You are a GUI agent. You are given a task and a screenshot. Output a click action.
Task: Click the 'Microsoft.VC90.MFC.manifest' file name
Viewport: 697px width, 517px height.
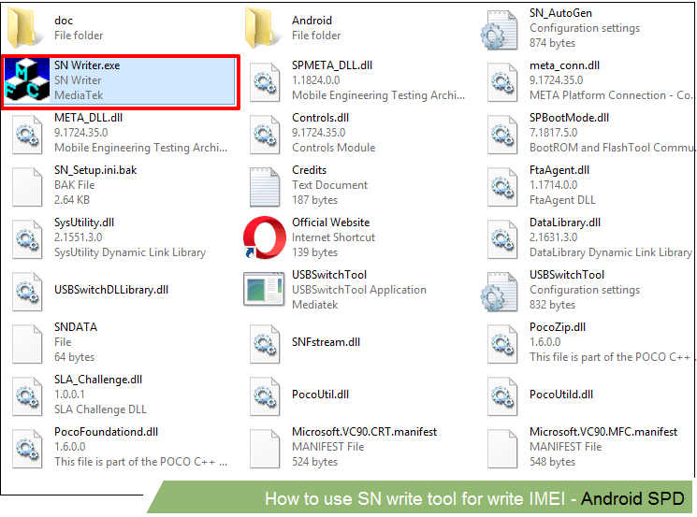(603, 432)
